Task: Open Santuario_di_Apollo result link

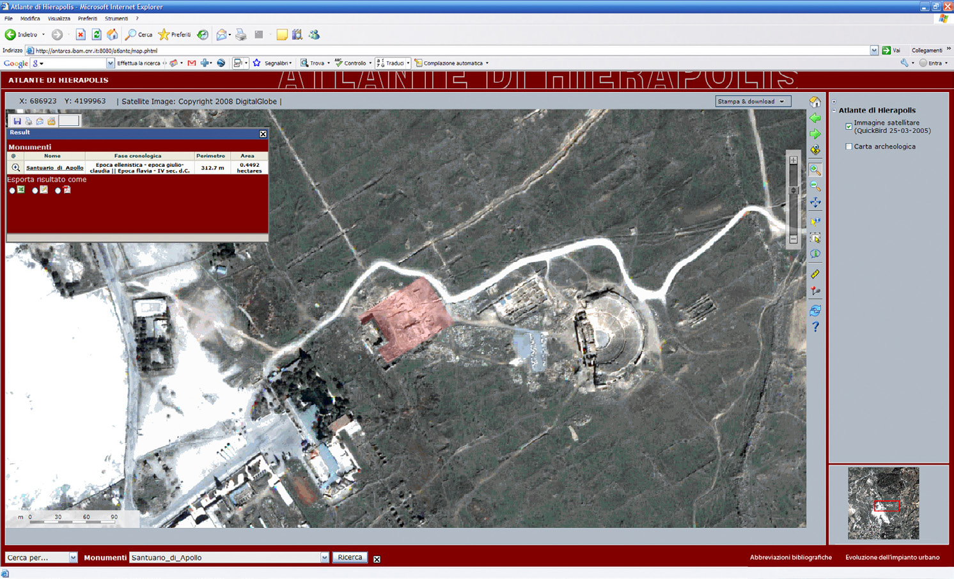Action: (x=54, y=168)
